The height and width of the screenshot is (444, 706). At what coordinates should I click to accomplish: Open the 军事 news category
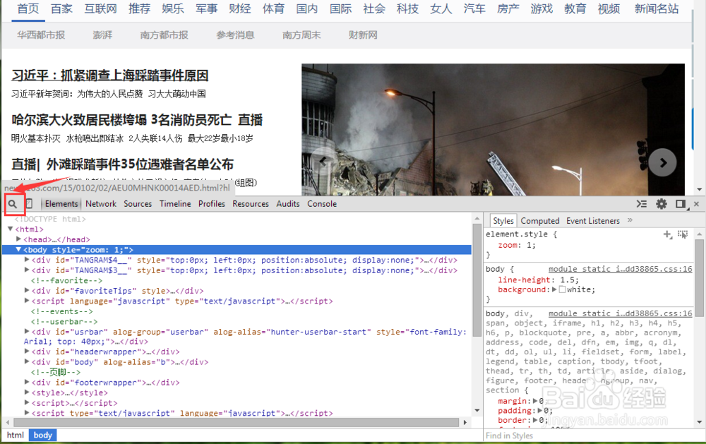[x=206, y=9]
